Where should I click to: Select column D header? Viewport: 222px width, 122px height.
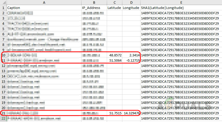[131, 2]
